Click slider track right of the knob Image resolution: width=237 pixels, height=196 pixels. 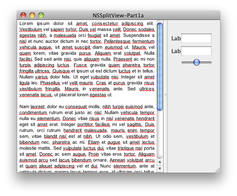pyautogui.click(x=206, y=62)
